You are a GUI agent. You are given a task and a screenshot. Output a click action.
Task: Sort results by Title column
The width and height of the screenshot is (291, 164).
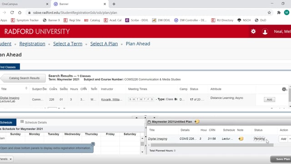4,89
